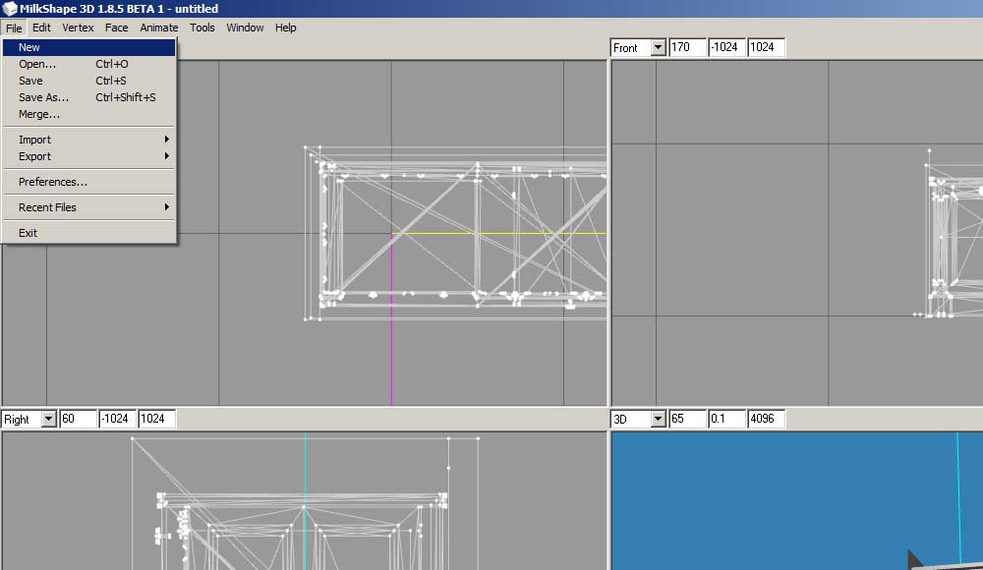Viewport: 983px width, 570px height.
Task: Pick Merge... from the File menu
Action: (x=39, y=114)
